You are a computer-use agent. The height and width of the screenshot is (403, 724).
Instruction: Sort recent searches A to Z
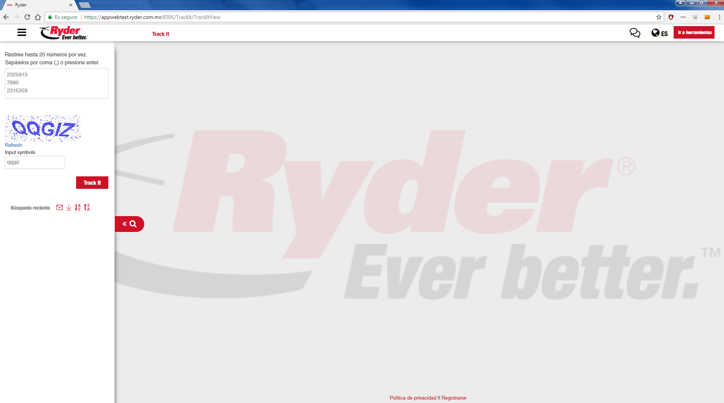[x=78, y=207]
